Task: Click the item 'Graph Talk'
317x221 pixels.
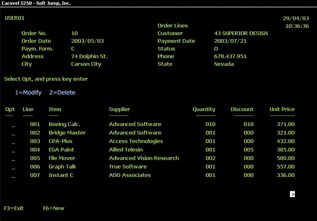Action: coord(62,167)
